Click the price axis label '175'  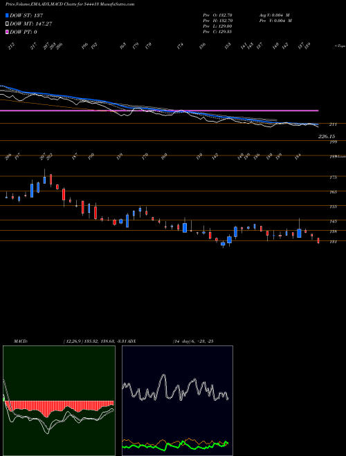(333, 177)
